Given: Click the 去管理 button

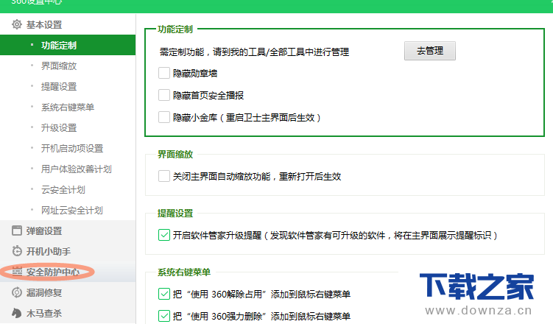Looking at the screenshot, I should point(429,51).
